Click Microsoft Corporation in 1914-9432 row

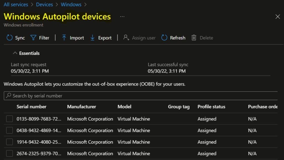point(90,142)
